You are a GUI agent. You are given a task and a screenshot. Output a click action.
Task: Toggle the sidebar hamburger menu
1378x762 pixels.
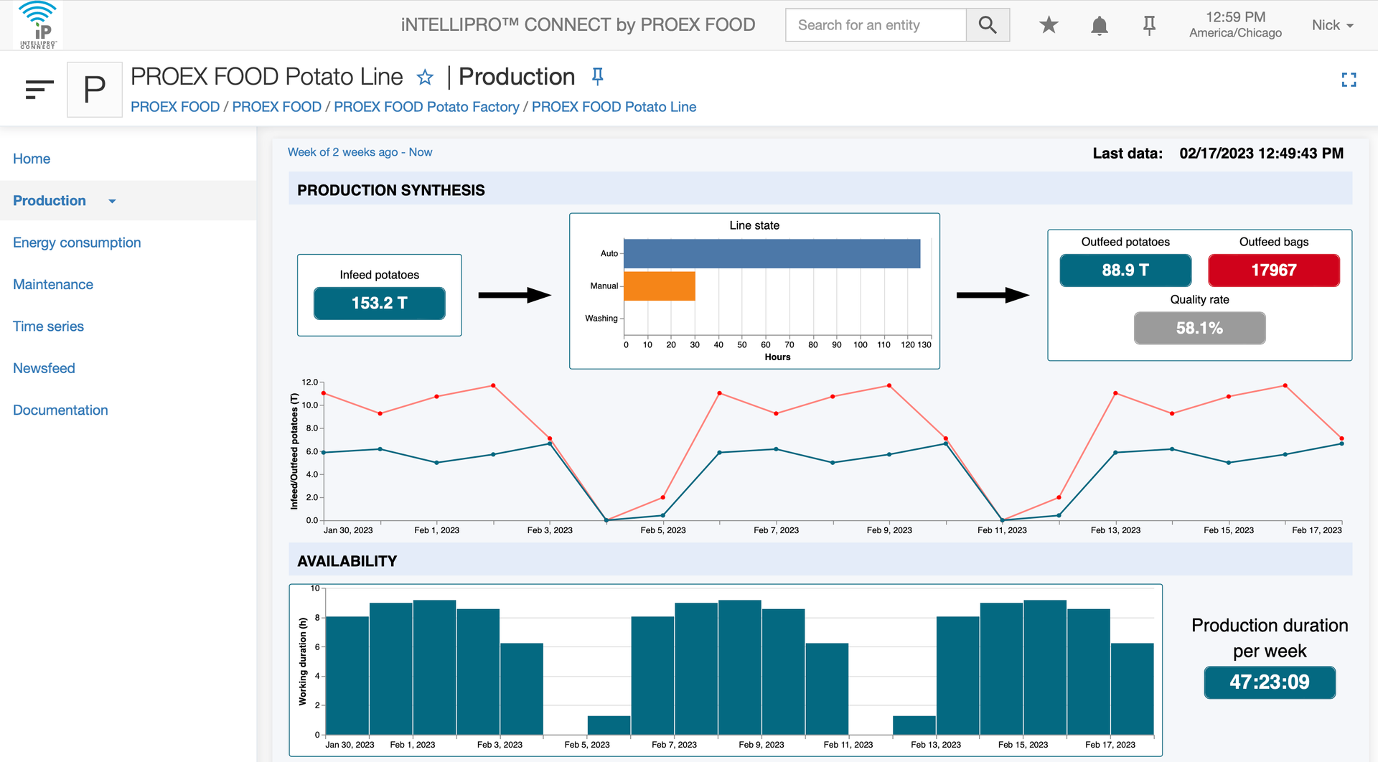pyautogui.click(x=39, y=89)
